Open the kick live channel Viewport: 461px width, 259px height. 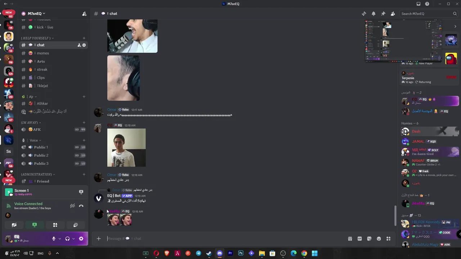(x=53, y=27)
